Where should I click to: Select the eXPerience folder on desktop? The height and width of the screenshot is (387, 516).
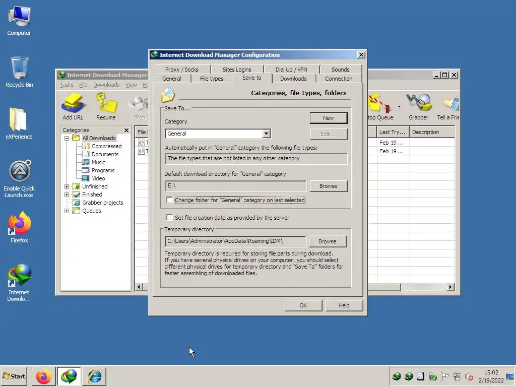[x=19, y=123]
